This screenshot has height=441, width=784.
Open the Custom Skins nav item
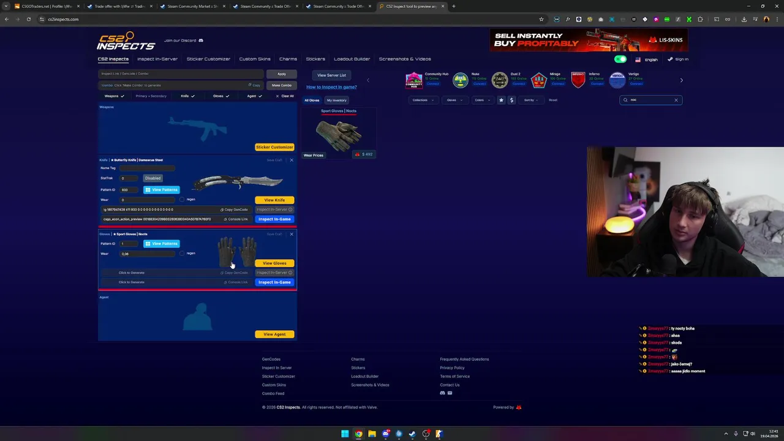[255, 59]
